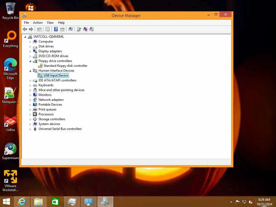Open the Recycle Bin desktop icon
Viewport: 276px width, 207px height.
pyautogui.click(x=11, y=11)
